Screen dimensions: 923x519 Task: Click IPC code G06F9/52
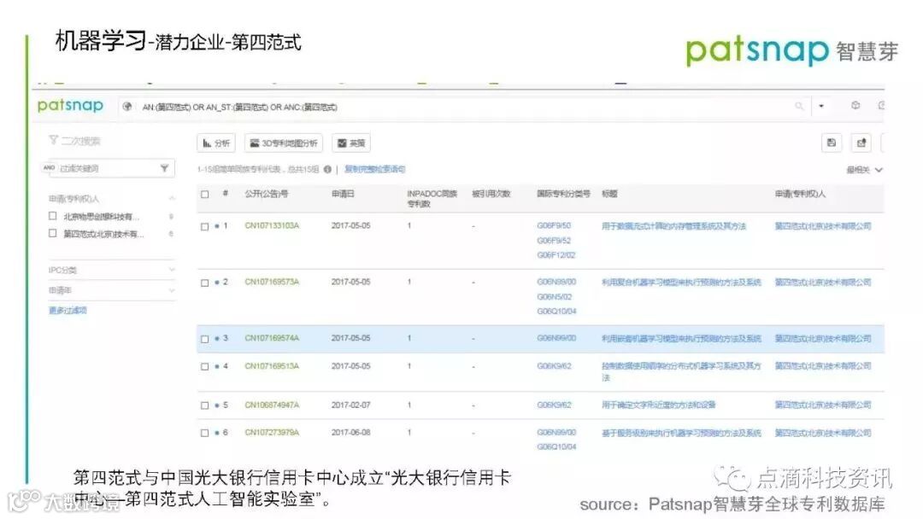coord(554,241)
